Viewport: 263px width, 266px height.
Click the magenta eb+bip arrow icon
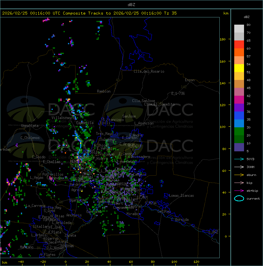[x=239, y=191]
